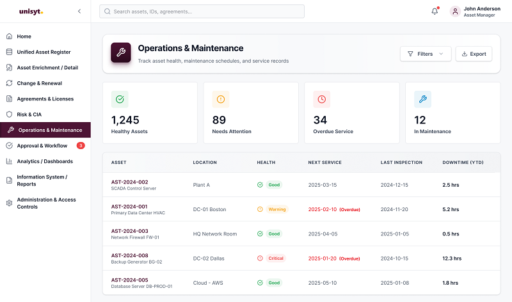The width and height of the screenshot is (512, 302).
Task: Open asset AST-2024-005 link
Action: 130,280
